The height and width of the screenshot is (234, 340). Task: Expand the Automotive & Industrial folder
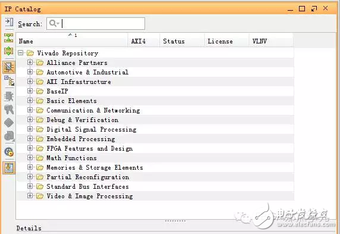(x=30, y=72)
